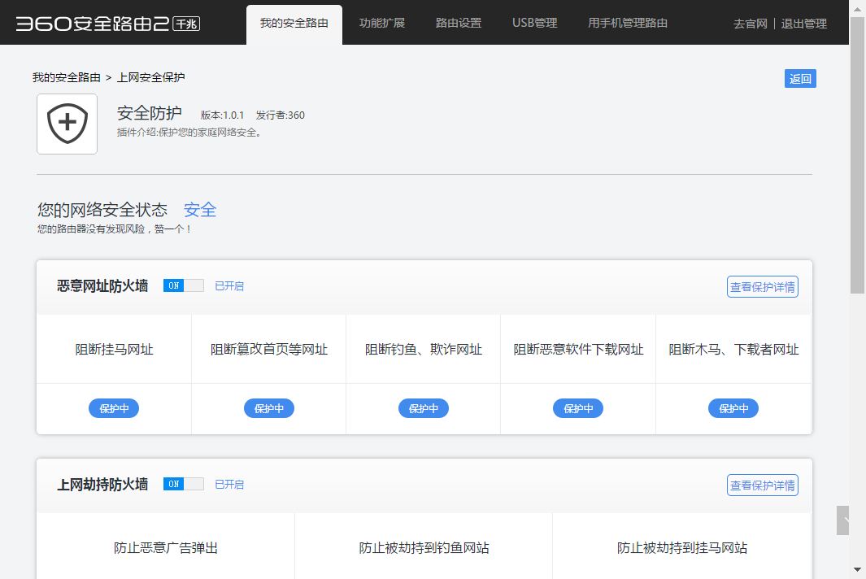Click the 保护中 badge under 阻断挂马网址
Screen dimensions: 866x579
click(114, 408)
